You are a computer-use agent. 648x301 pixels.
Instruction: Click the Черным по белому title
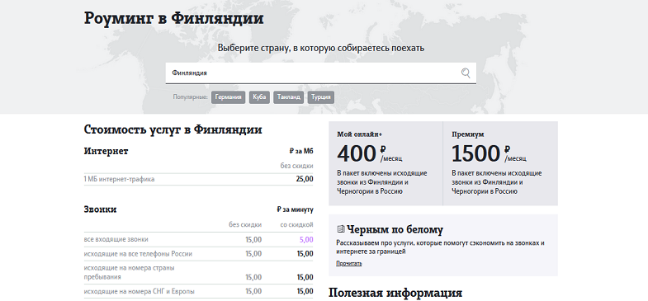click(x=395, y=229)
